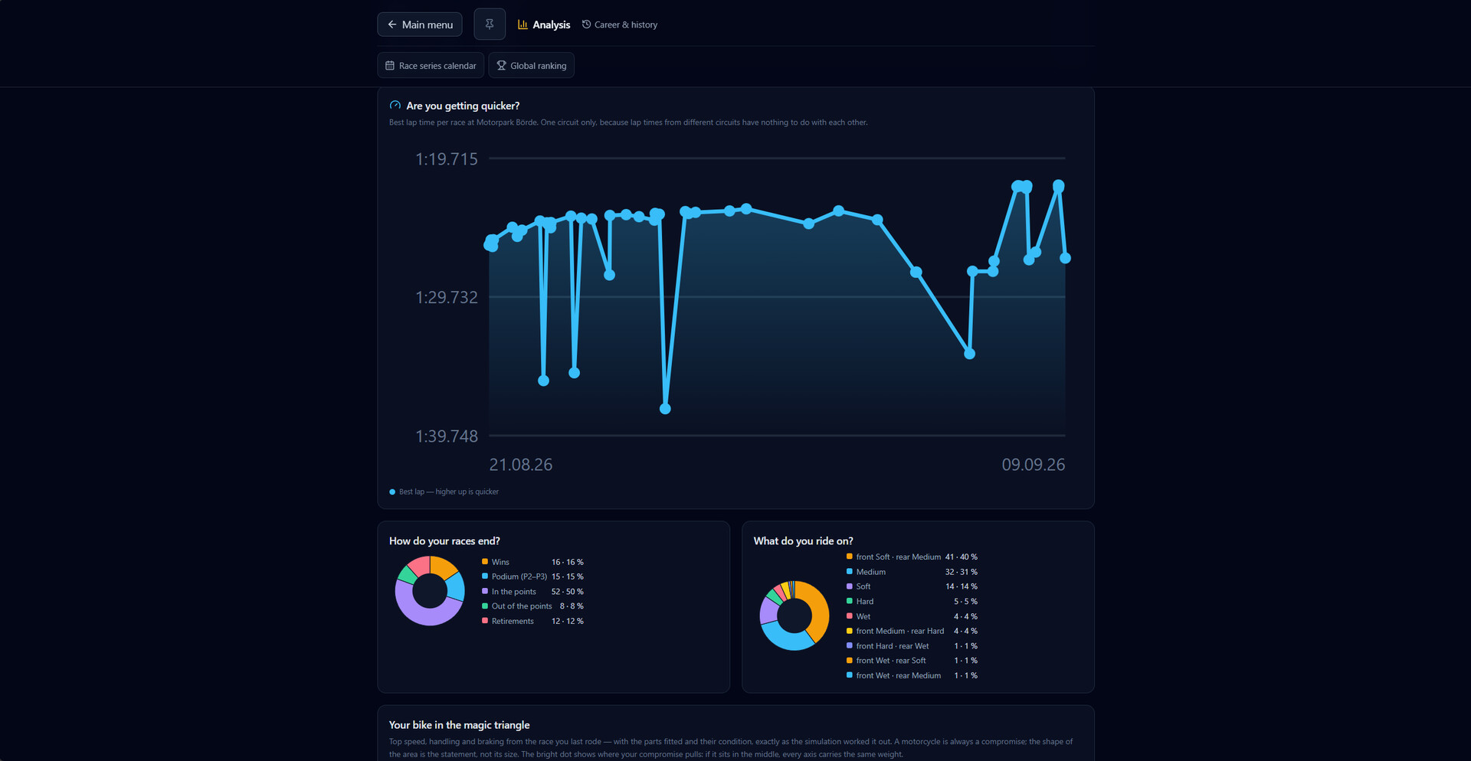This screenshot has width=1471, height=761.
Task: Click the bar chart icon beside Analysis
Action: click(x=523, y=24)
